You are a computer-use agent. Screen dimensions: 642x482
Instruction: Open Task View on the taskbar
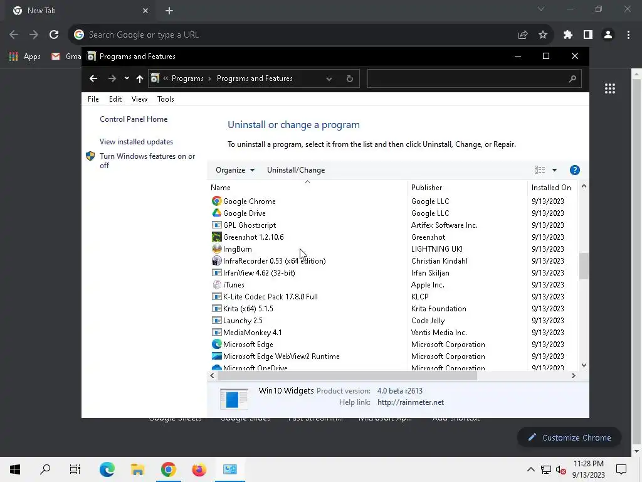(x=75, y=469)
